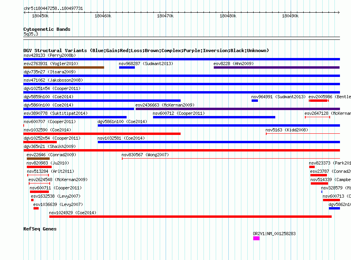Select nsv1024929 (Coe2014) label
Viewport: 351px width, 260px height.
[x=73, y=213]
